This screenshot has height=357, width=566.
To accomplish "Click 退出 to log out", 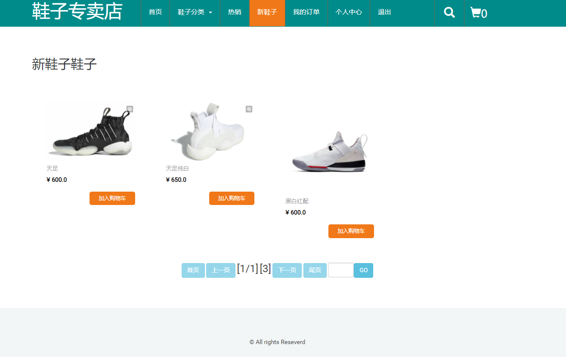I will [x=384, y=12].
